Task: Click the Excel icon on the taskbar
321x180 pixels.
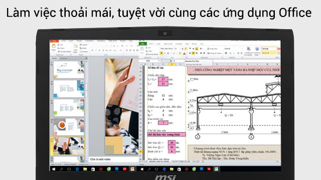Action: click(216, 169)
